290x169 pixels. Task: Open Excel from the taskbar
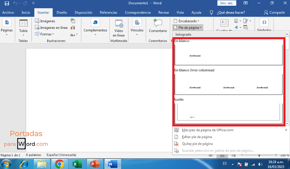[77, 164]
